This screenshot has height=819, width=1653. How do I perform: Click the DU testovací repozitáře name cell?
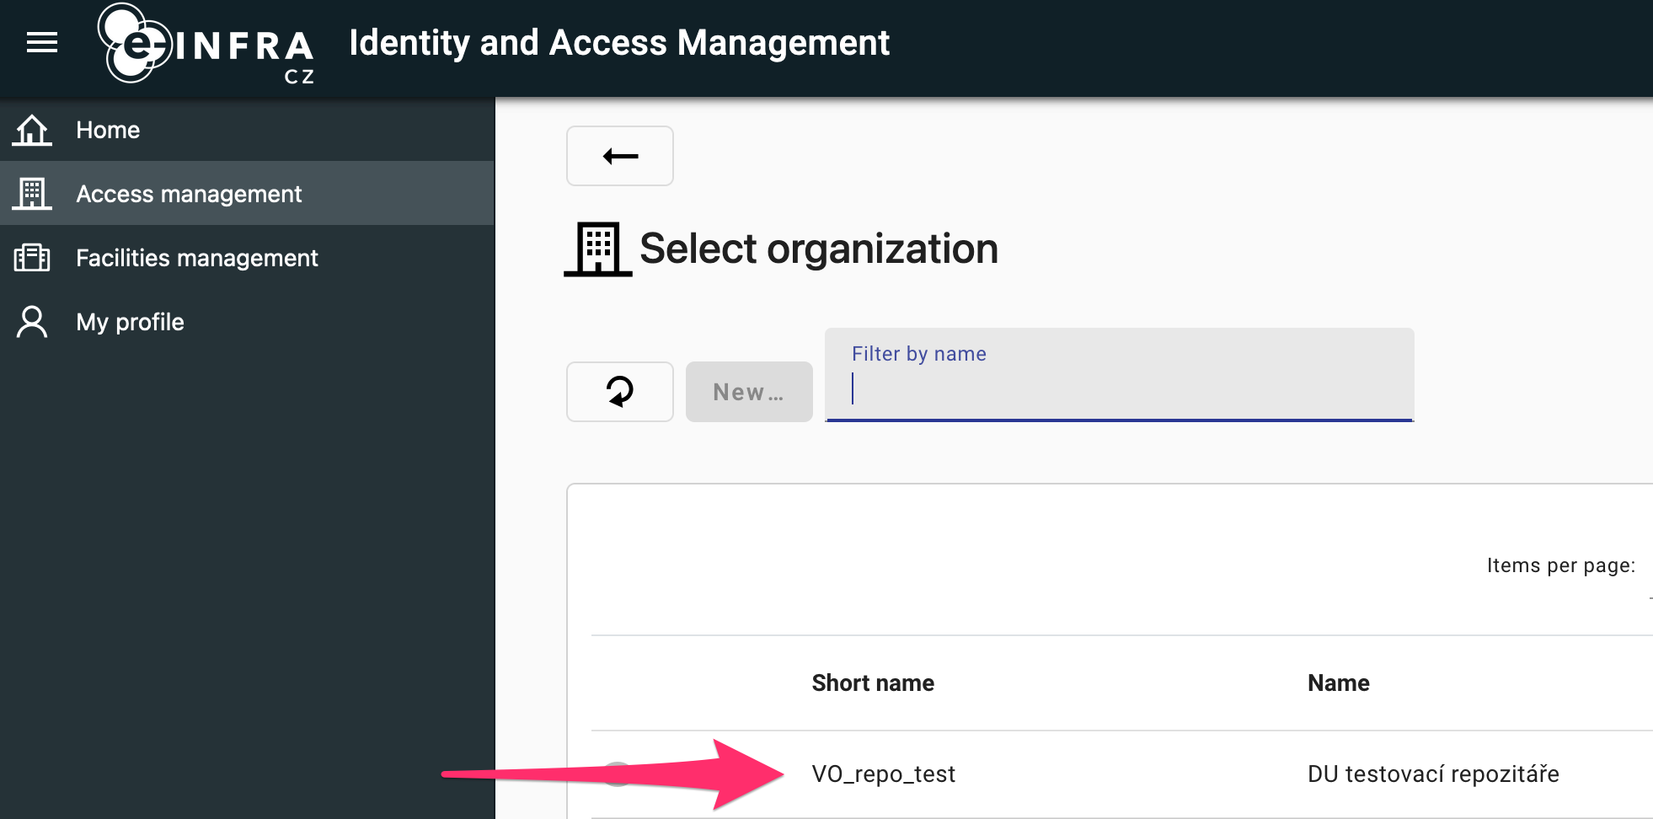click(x=1432, y=773)
